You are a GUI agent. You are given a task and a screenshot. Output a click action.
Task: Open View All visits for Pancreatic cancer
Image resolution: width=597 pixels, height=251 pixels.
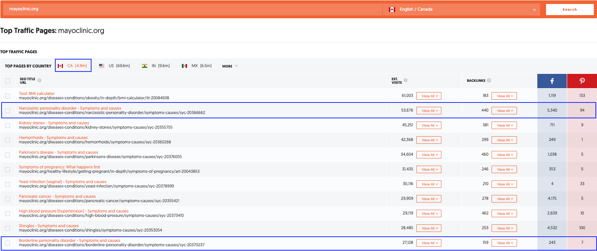pyautogui.click(x=429, y=199)
